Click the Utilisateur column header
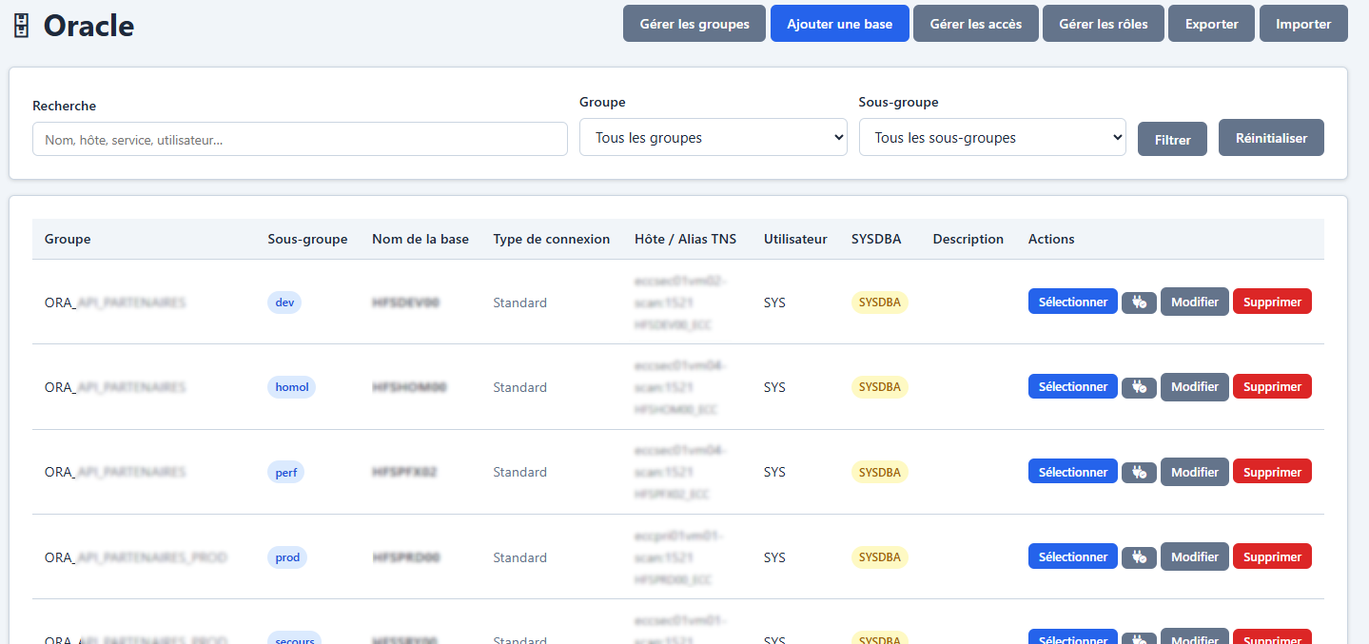The image size is (1369, 644). point(795,239)
